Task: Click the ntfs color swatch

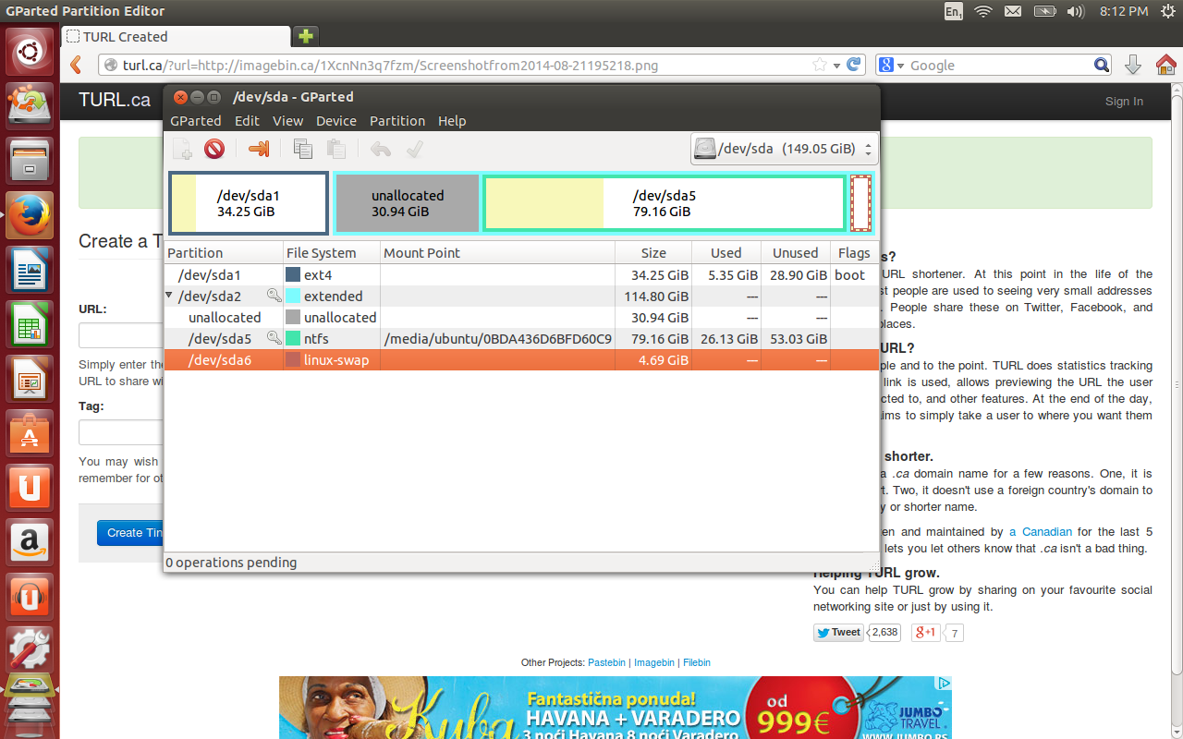Action: (293, 339)
